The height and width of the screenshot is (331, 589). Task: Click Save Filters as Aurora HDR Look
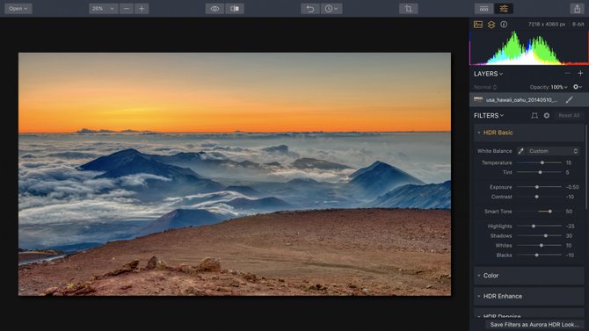pyautogui.click(x=534, y=325)
